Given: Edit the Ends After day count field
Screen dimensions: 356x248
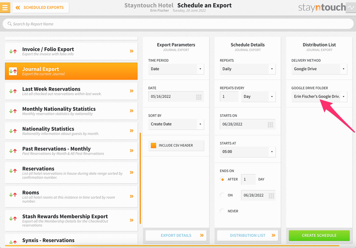Looking at the screenshot, I should point(248,179).
